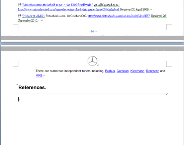Click the Kleemann hyperlink

137,71
